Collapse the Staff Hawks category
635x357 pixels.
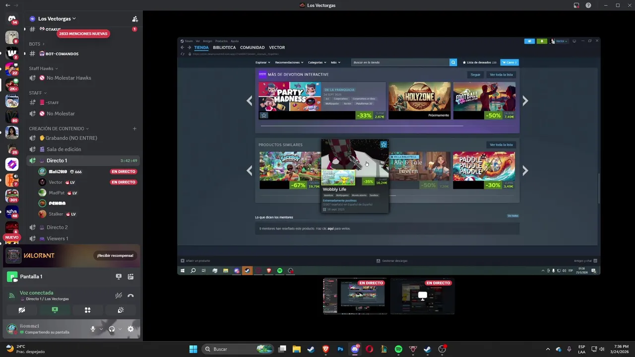[43, 68]
